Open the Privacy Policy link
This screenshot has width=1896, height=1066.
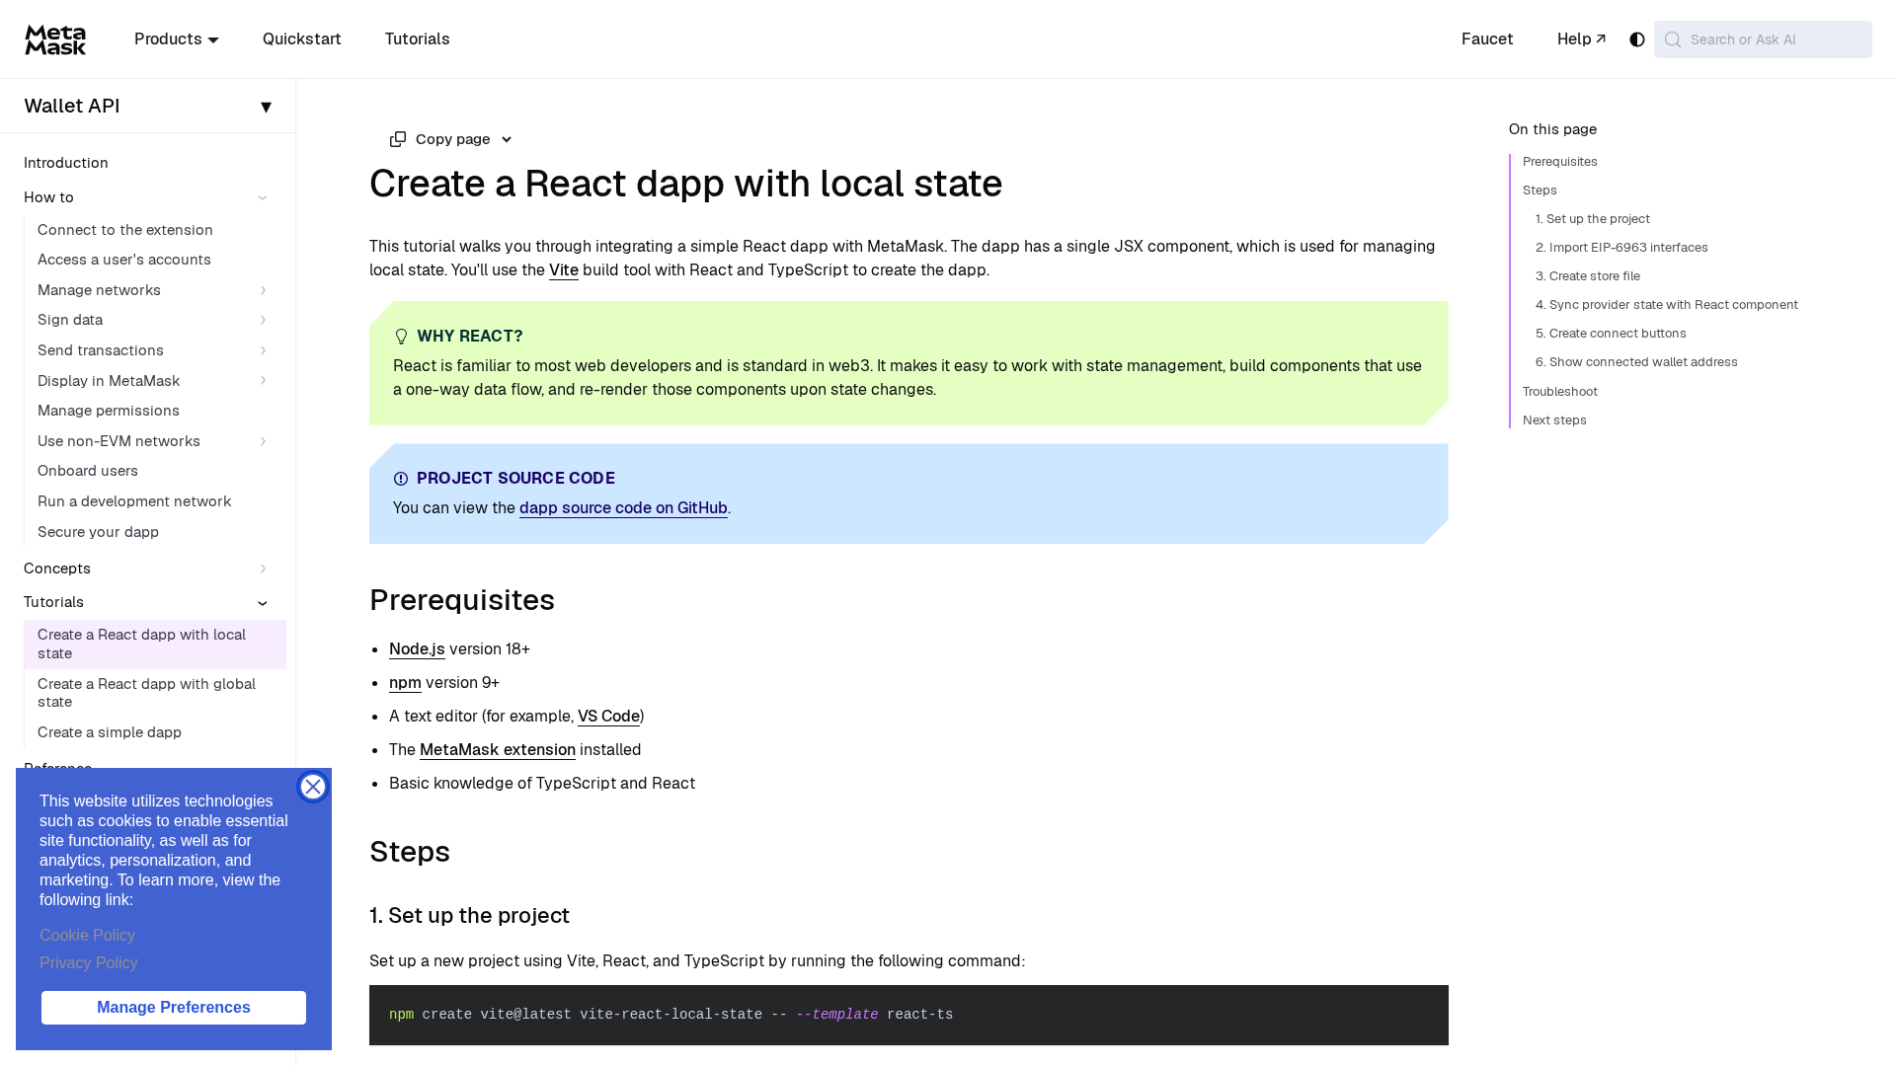[x=89, y=963]
